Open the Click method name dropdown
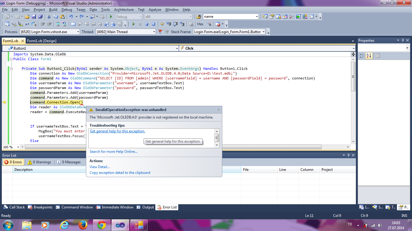 coord(353,48)
